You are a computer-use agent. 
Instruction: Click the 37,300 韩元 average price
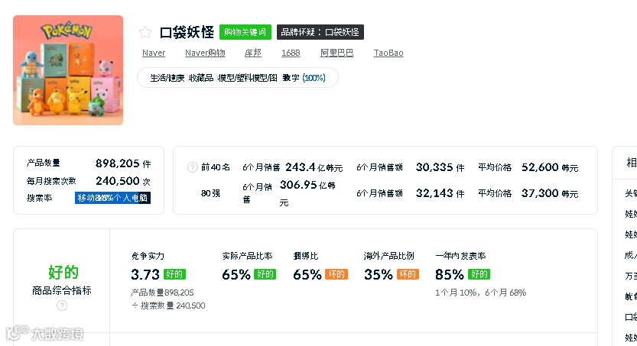(x=550, y=193)
